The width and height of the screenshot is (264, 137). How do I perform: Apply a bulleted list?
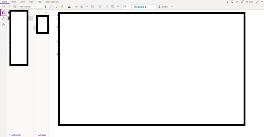93,7
